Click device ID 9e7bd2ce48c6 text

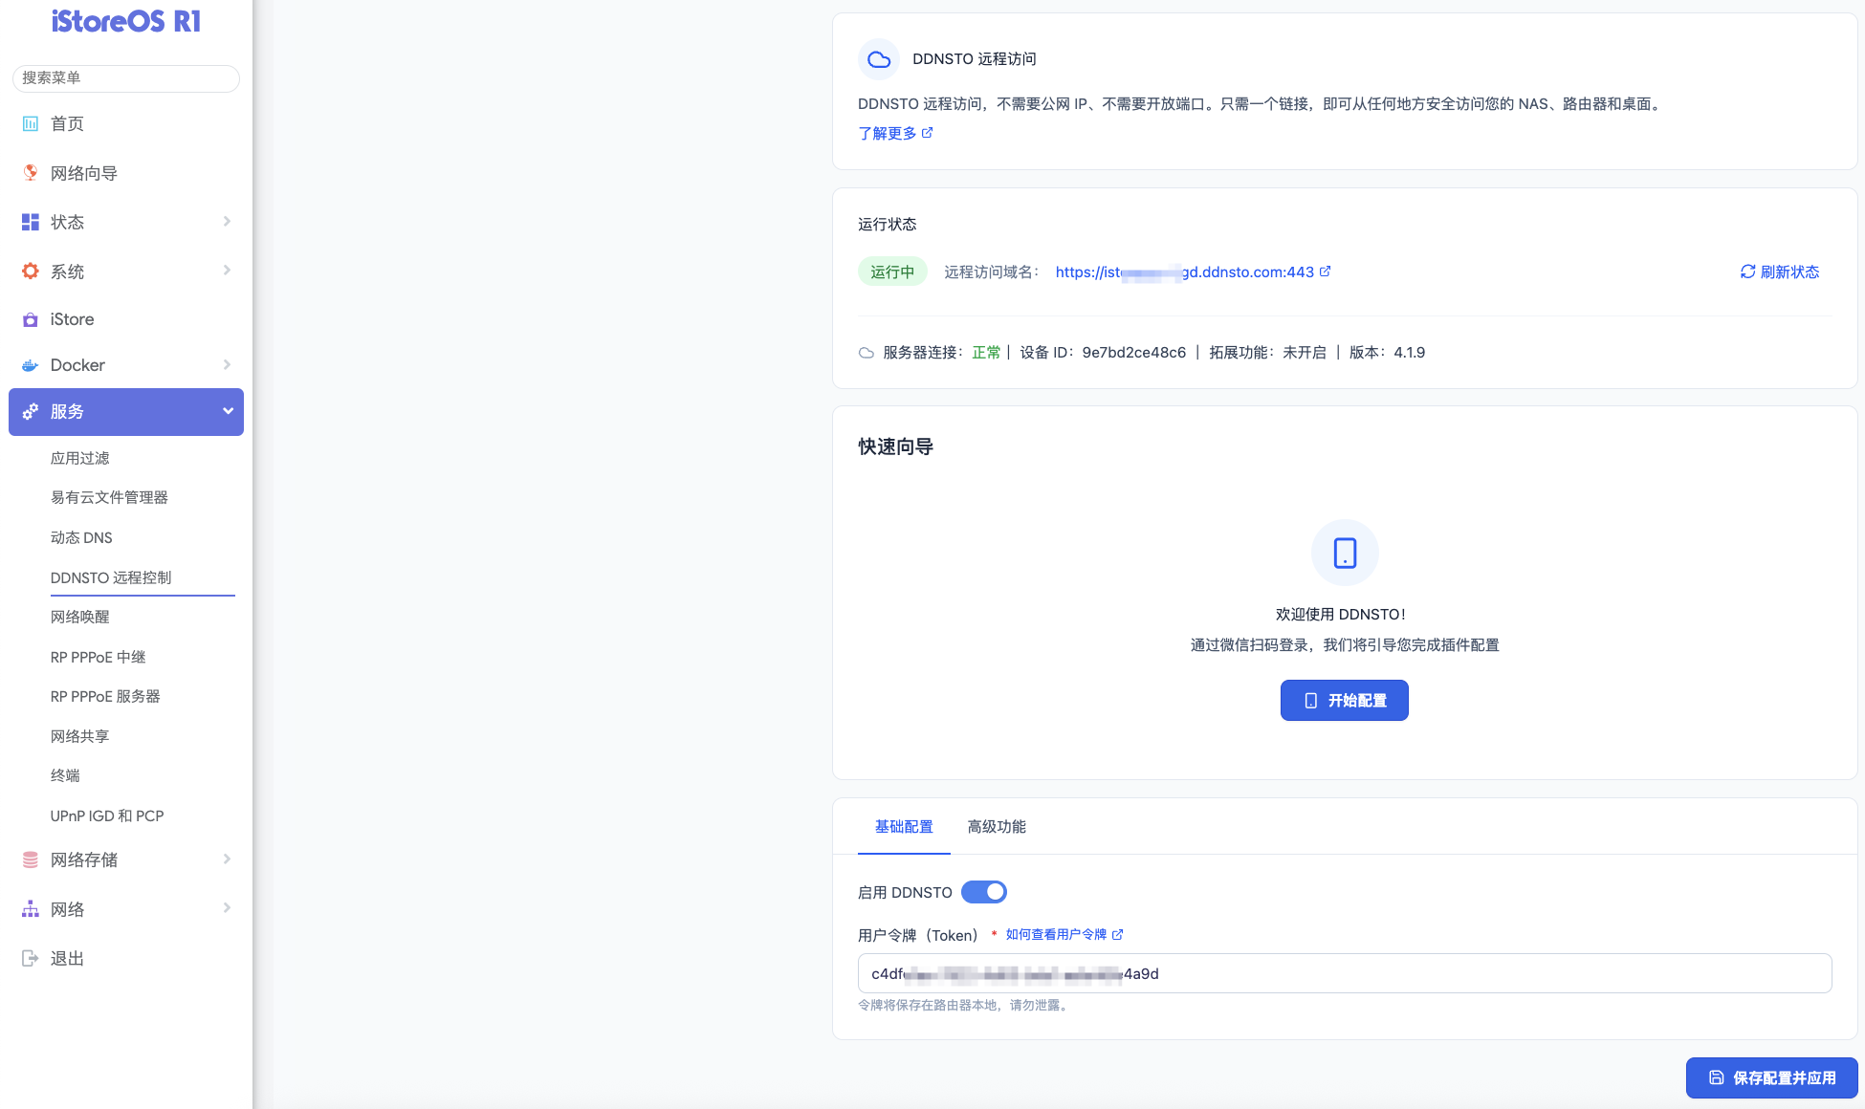[1134, 353]
